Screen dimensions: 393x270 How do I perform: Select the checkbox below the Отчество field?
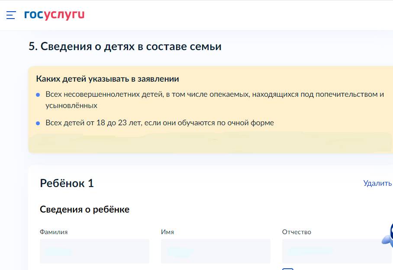(287, 268)
